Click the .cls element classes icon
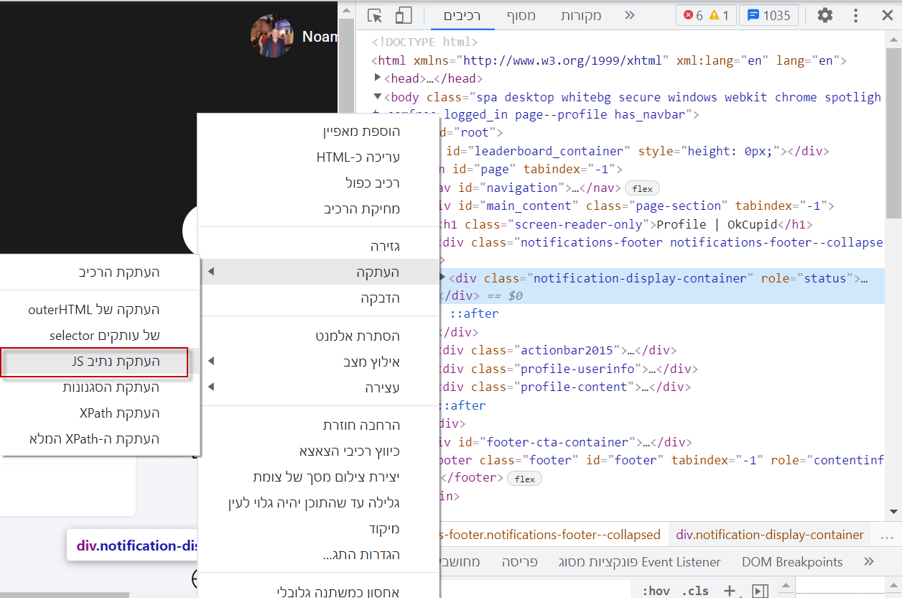The width and height of the screenshot is (902, 598). tap(694, 590)
